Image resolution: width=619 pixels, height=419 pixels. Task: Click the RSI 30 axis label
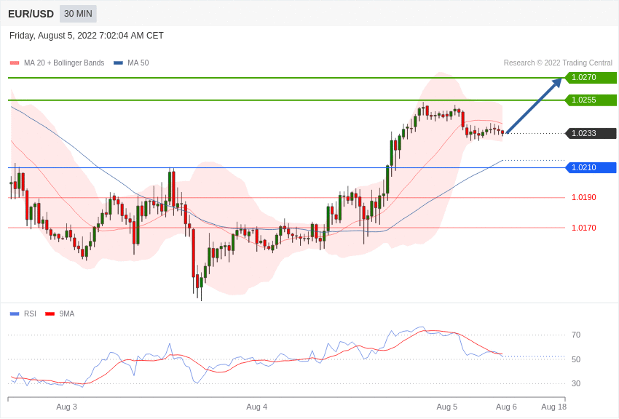576,383
